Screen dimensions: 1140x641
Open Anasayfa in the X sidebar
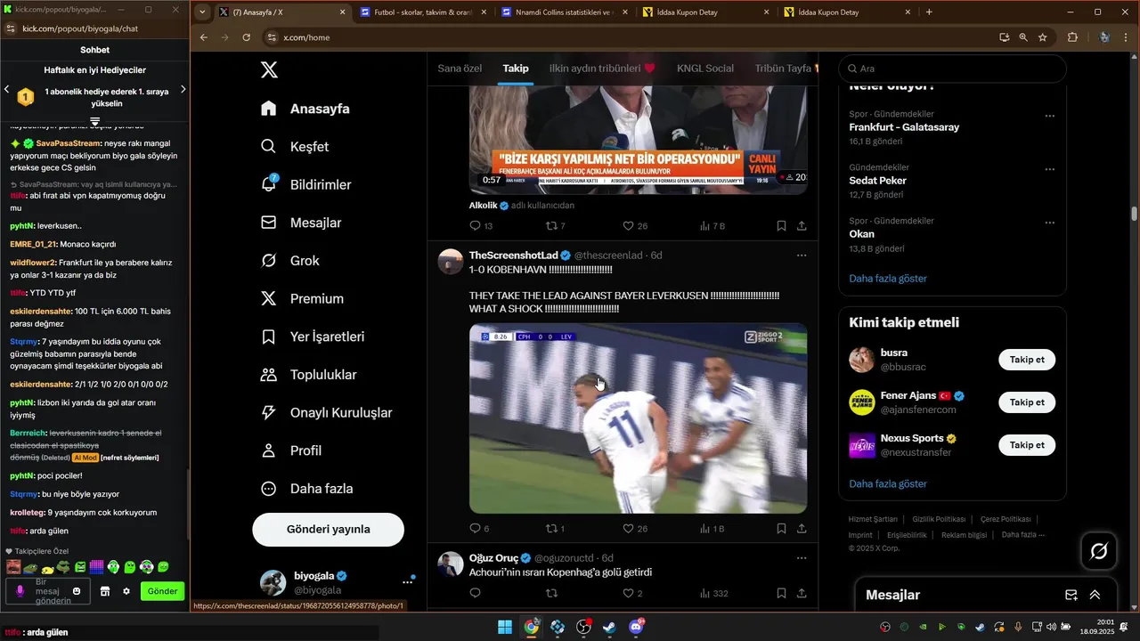click(x=305, y=109)
